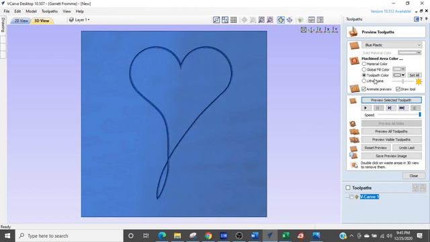Viewport: 430px width, 242px height.
Task: Click the pin icon on Toolpaths panel header
Action: tap(427, 19)
